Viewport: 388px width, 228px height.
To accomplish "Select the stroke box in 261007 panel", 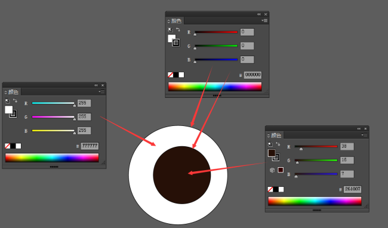I will 276,158.
